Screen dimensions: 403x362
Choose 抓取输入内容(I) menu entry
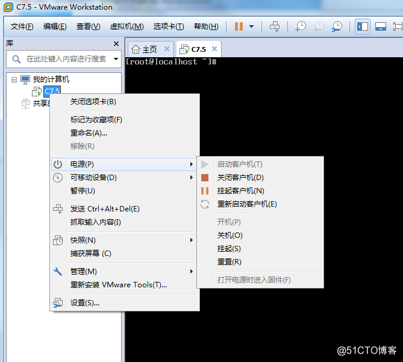pos(125,222)
